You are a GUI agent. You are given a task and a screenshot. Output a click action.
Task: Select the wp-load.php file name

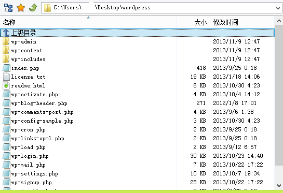tap(28, 147)
